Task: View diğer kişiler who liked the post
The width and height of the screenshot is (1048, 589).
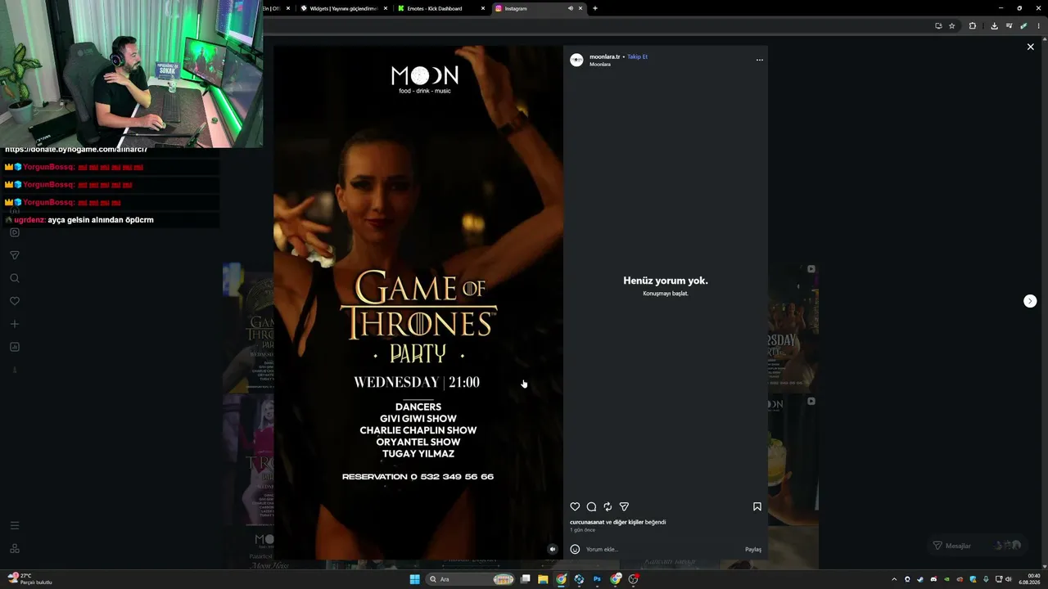Action: tap(628, 522)
